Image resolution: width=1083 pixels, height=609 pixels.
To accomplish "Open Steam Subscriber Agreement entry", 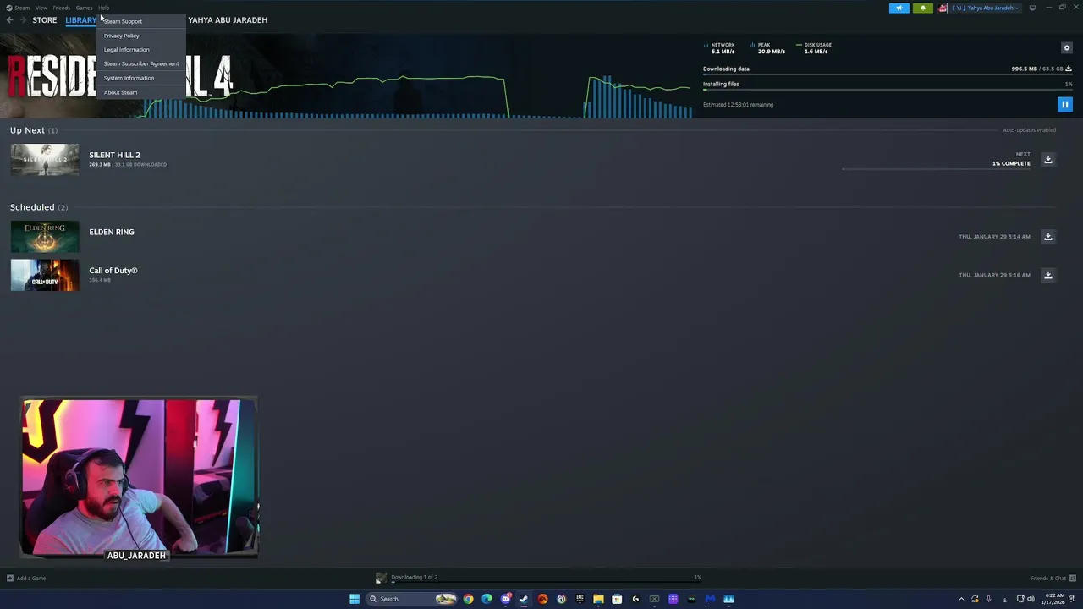I will [140, 63].
